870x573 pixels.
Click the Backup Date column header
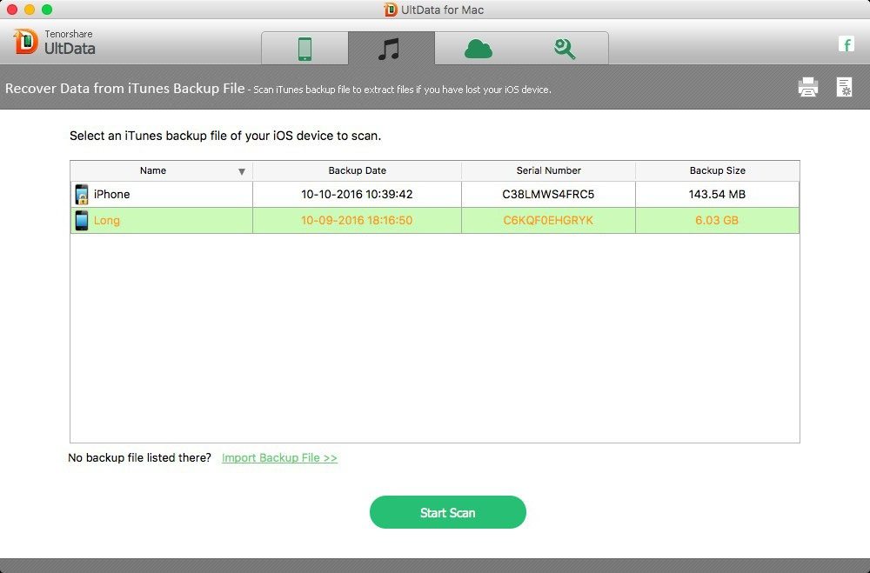tap(357, 170)
